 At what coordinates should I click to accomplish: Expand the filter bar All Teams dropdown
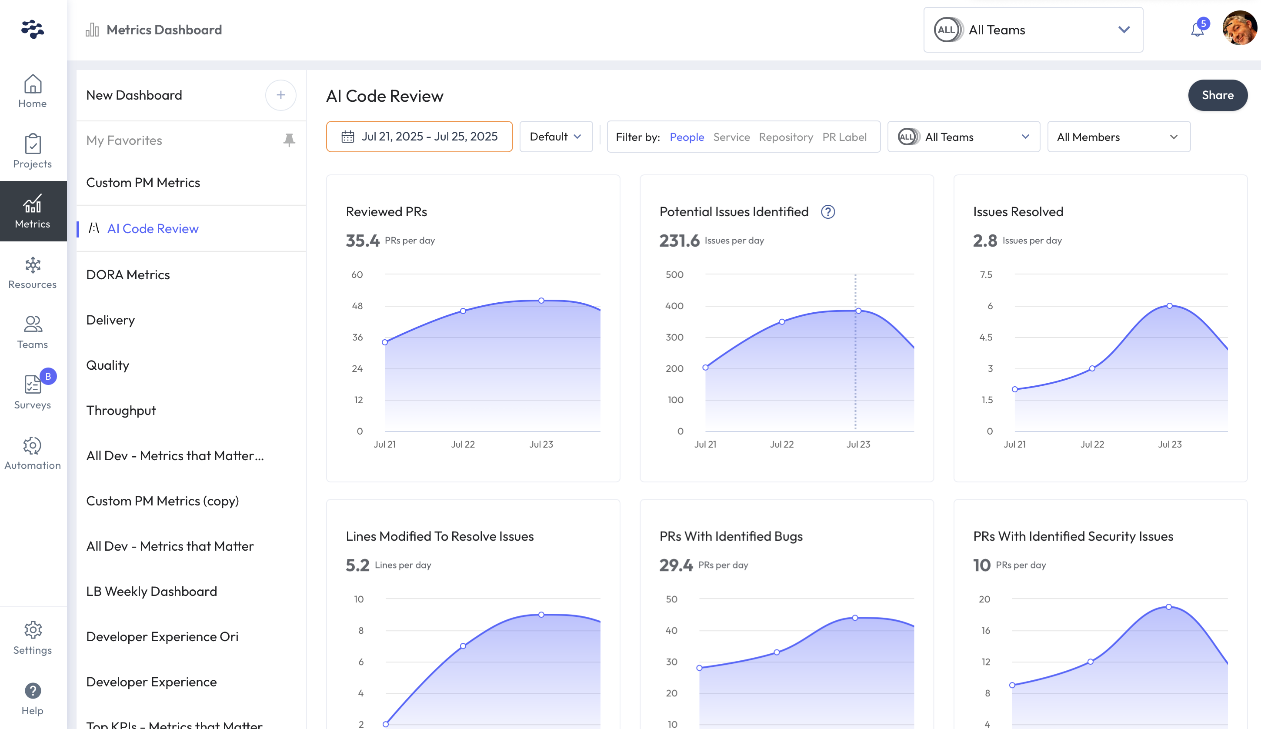(x=964, y=137)
